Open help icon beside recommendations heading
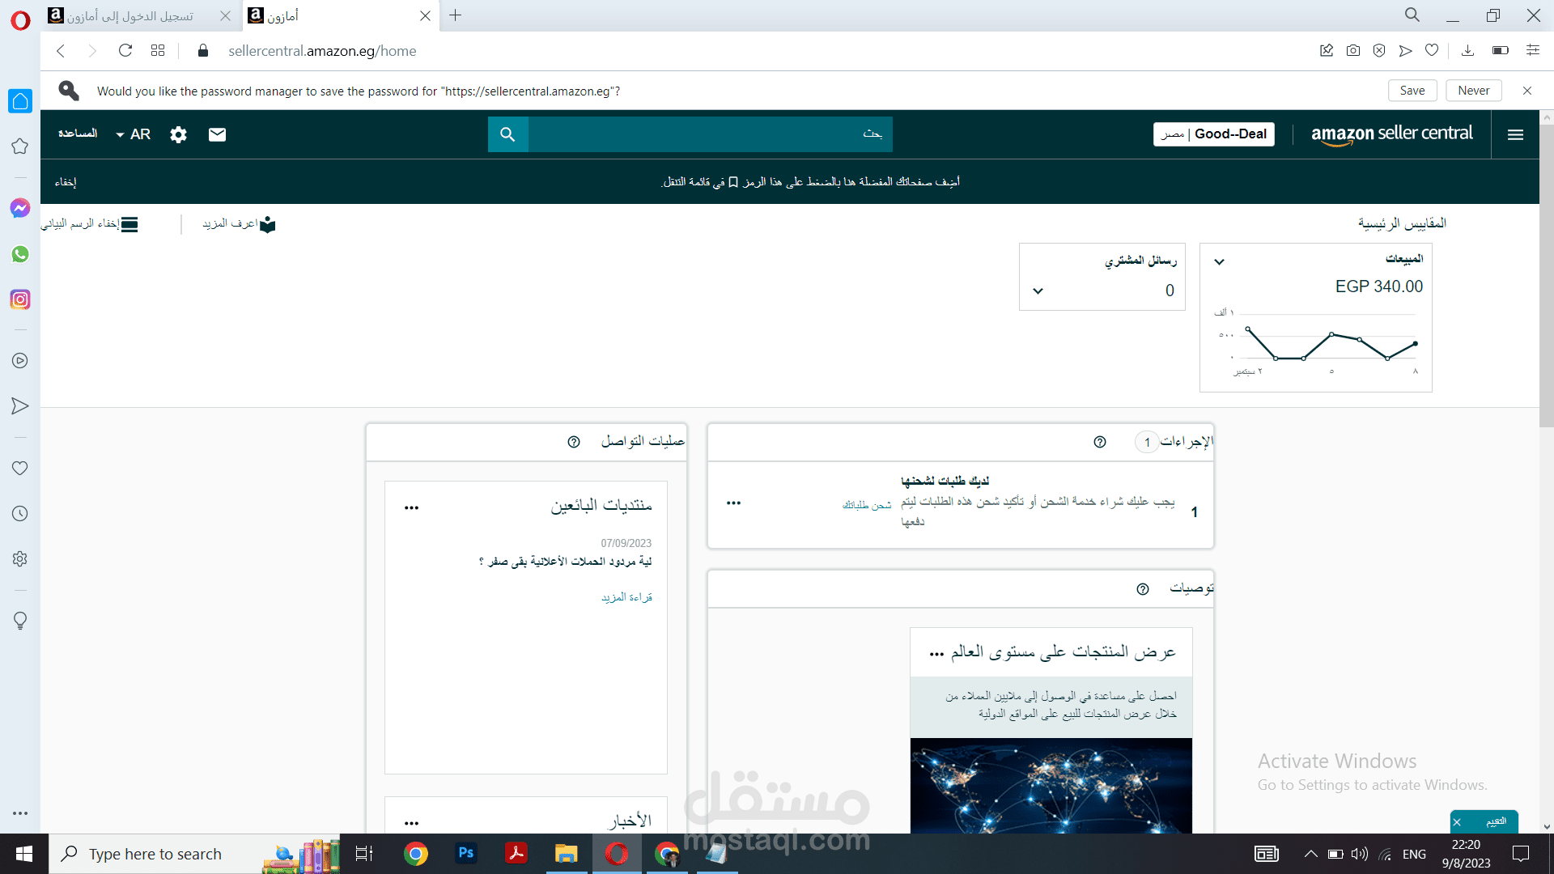 coord(1143,589)
